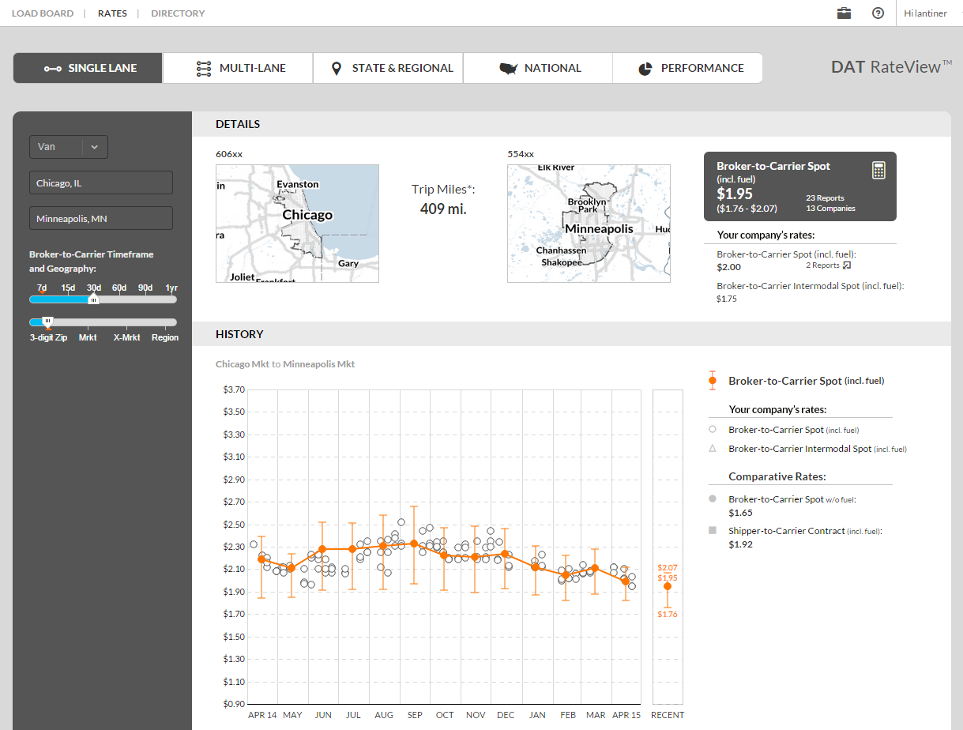This screenshot has width=963, height=730.
Task: Set timeframe slider to 7d
Action: coord(42,288)
